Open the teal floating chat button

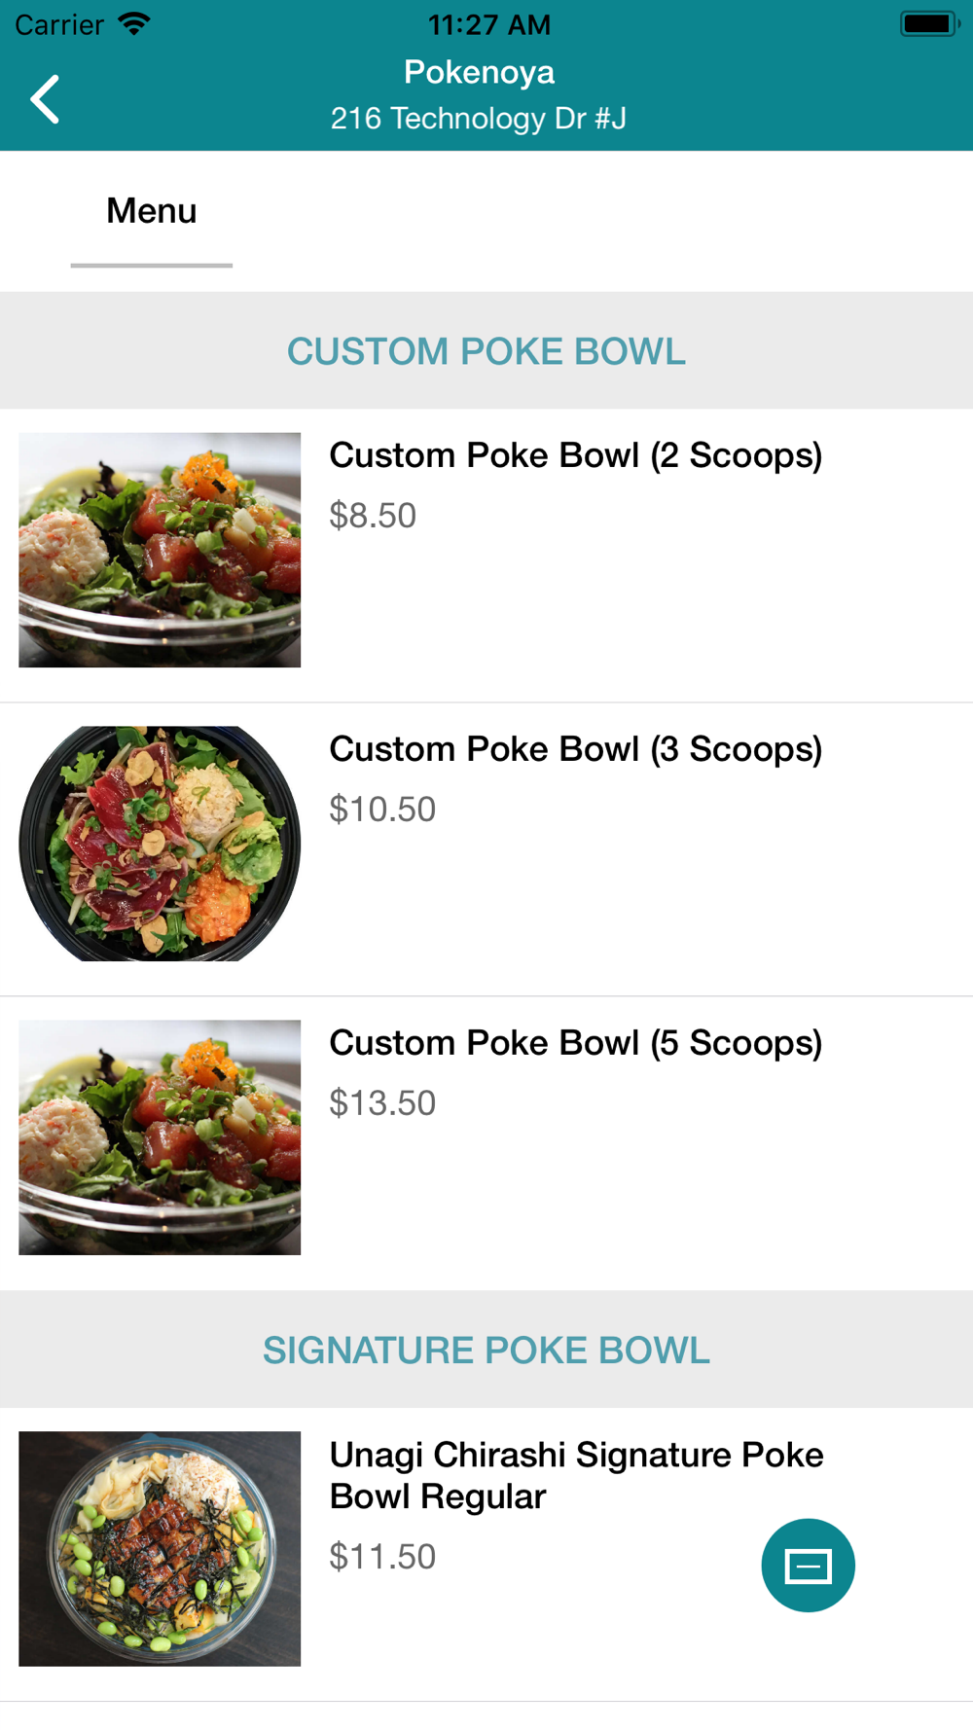808,1565
